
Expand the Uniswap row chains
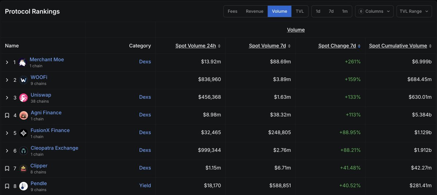pos(7,98)
